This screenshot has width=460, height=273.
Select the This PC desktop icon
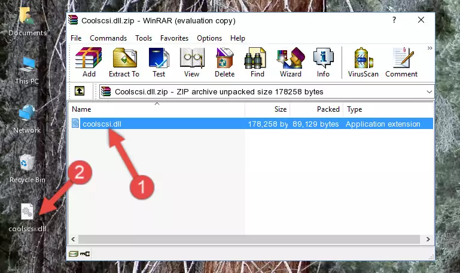click(x=27, y=70)
